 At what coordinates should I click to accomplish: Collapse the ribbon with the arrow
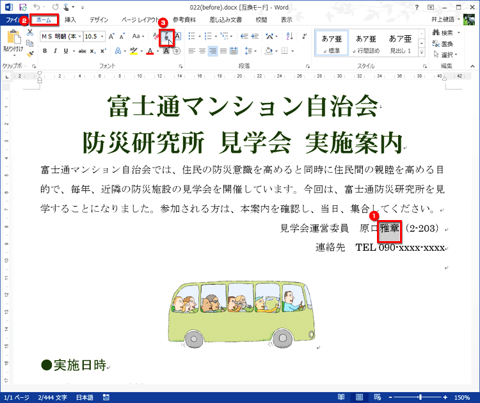click(x=473, y=66)
